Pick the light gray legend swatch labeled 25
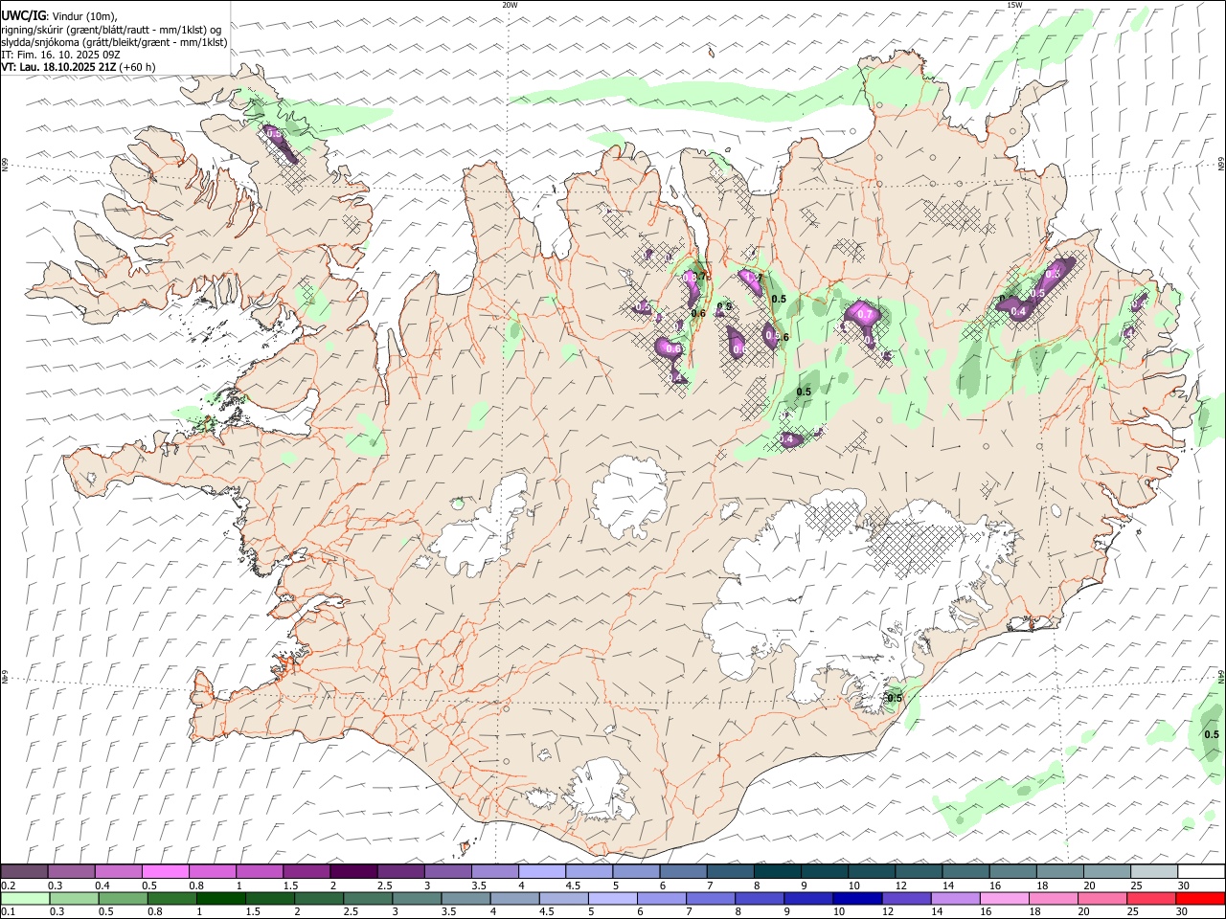 1154,872
